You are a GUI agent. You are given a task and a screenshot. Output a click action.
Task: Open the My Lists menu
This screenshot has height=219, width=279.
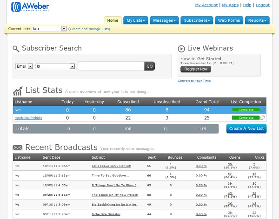coord(136,20)
